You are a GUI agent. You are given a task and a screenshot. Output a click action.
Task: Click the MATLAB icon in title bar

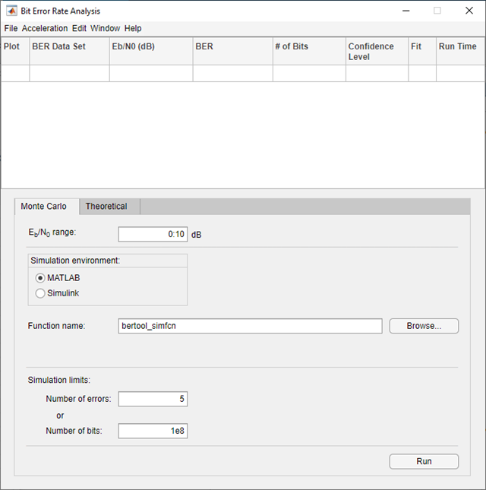pyautogui.click(x=12, y=11)
